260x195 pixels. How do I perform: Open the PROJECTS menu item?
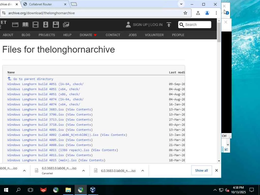(x=47, y=35)
